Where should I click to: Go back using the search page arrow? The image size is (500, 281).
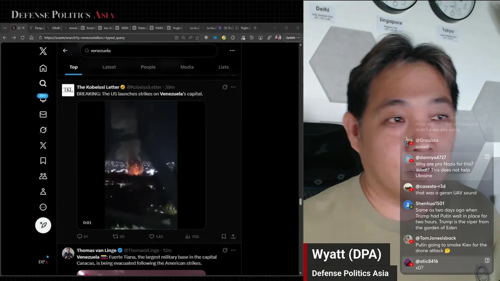(65, 50)
